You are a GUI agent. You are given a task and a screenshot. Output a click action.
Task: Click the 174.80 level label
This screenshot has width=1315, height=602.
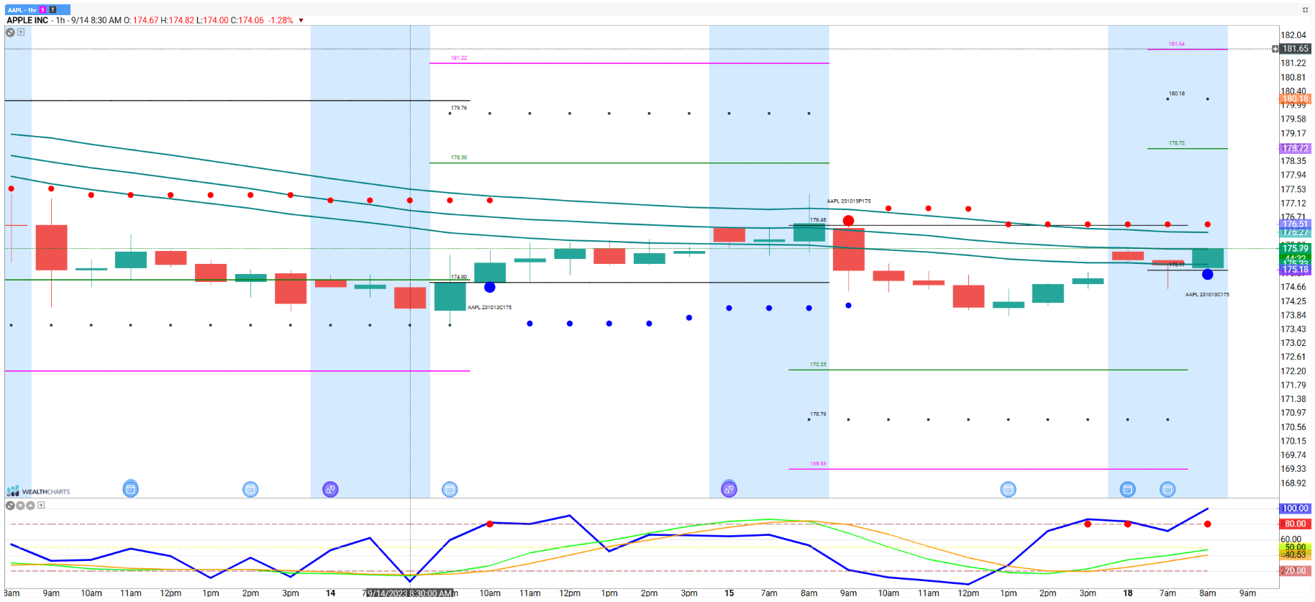click(x=459, y=277)
